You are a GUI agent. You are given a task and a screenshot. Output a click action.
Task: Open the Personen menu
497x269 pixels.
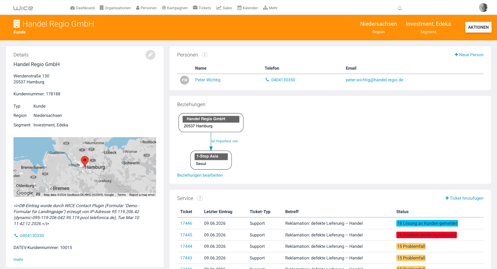click(x=146, y=8)
